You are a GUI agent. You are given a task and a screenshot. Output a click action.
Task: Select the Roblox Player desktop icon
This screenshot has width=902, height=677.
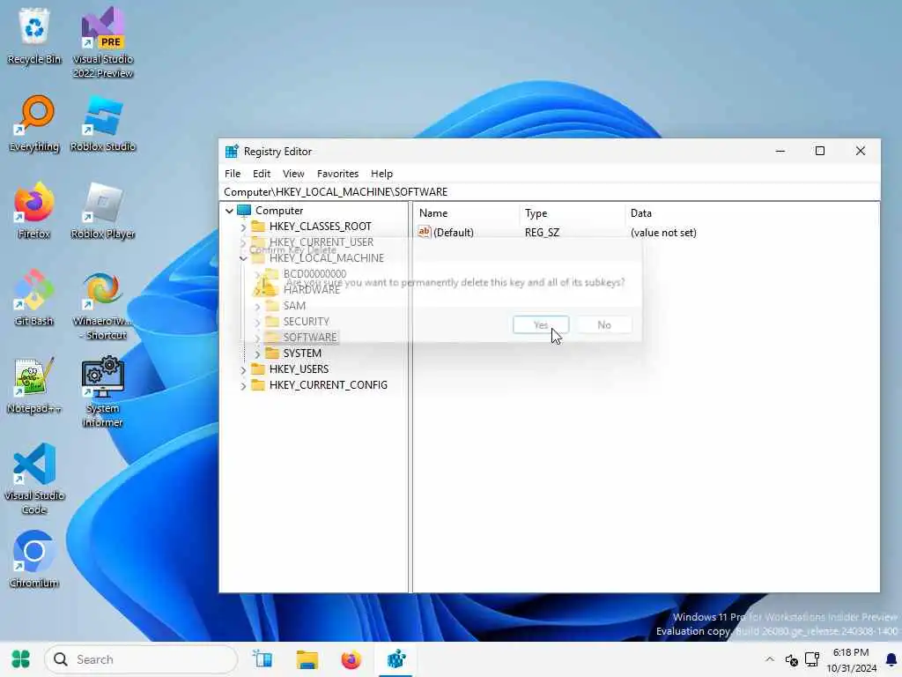(103, 211)
